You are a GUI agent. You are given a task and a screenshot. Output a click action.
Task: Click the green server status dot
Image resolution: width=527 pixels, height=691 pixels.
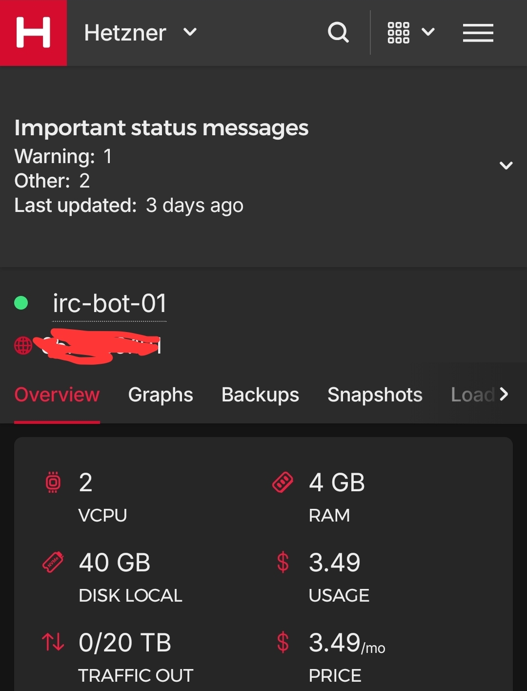21,303
